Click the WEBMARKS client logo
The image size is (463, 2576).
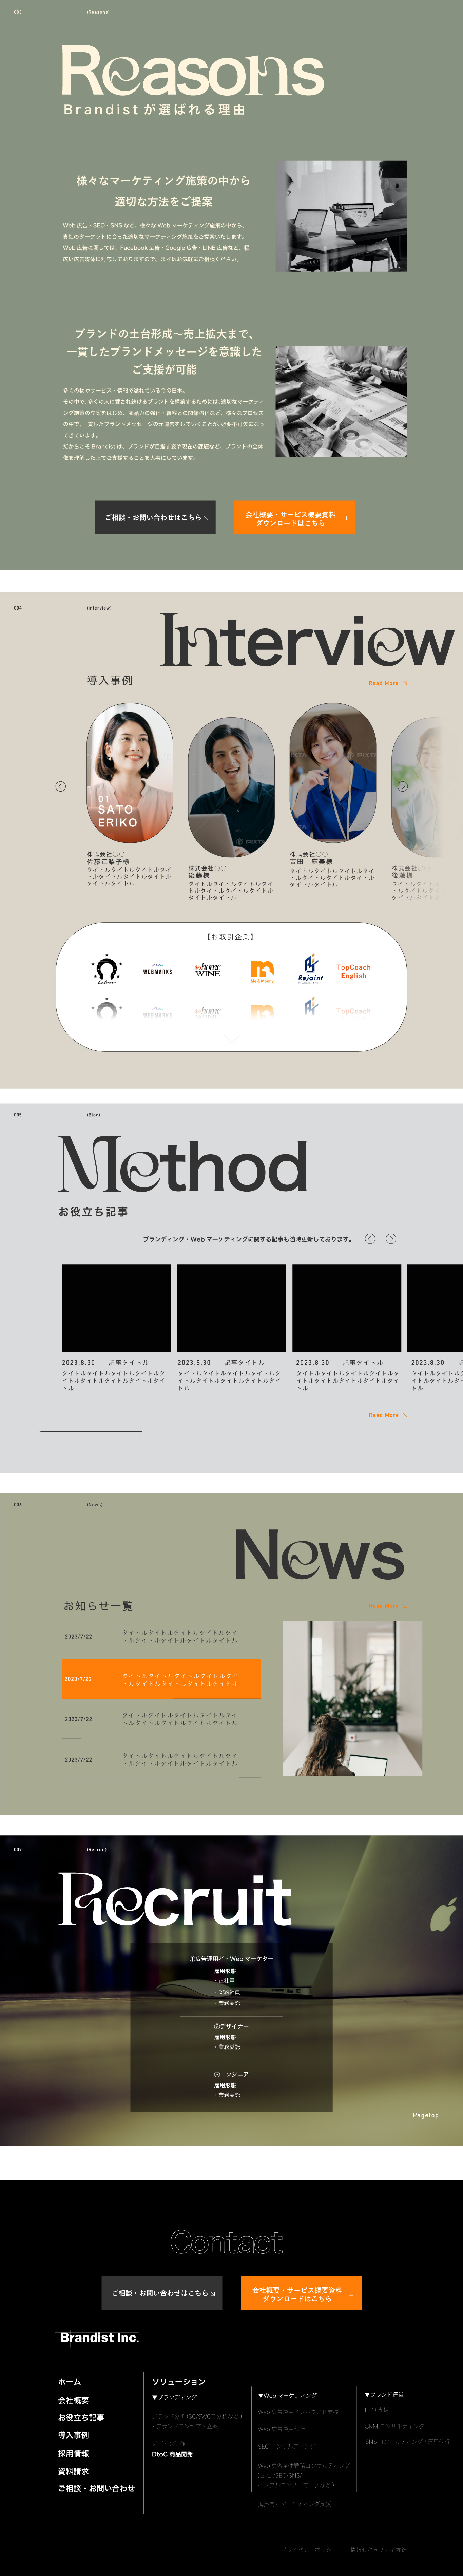[157, 970]
